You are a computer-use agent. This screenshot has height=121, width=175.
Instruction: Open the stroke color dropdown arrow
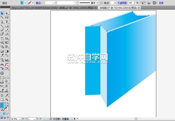click(x=33, y=3)
